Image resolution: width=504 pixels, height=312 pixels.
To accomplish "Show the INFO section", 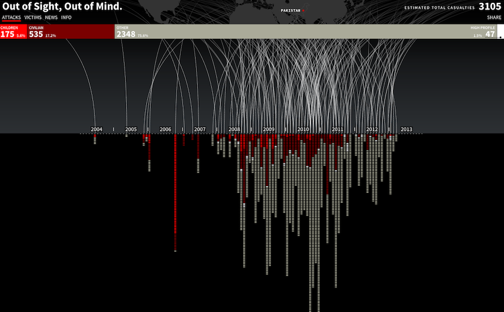I will pos(66,17).
